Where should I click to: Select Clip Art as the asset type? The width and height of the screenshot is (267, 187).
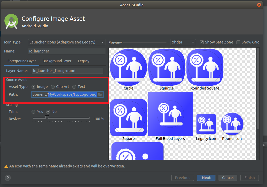[53, 87]
